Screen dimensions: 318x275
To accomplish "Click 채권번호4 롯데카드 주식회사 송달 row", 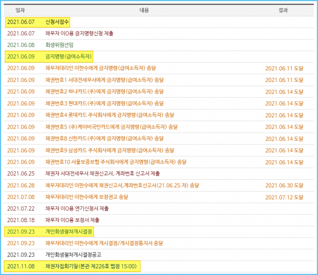I will [110, 115].
